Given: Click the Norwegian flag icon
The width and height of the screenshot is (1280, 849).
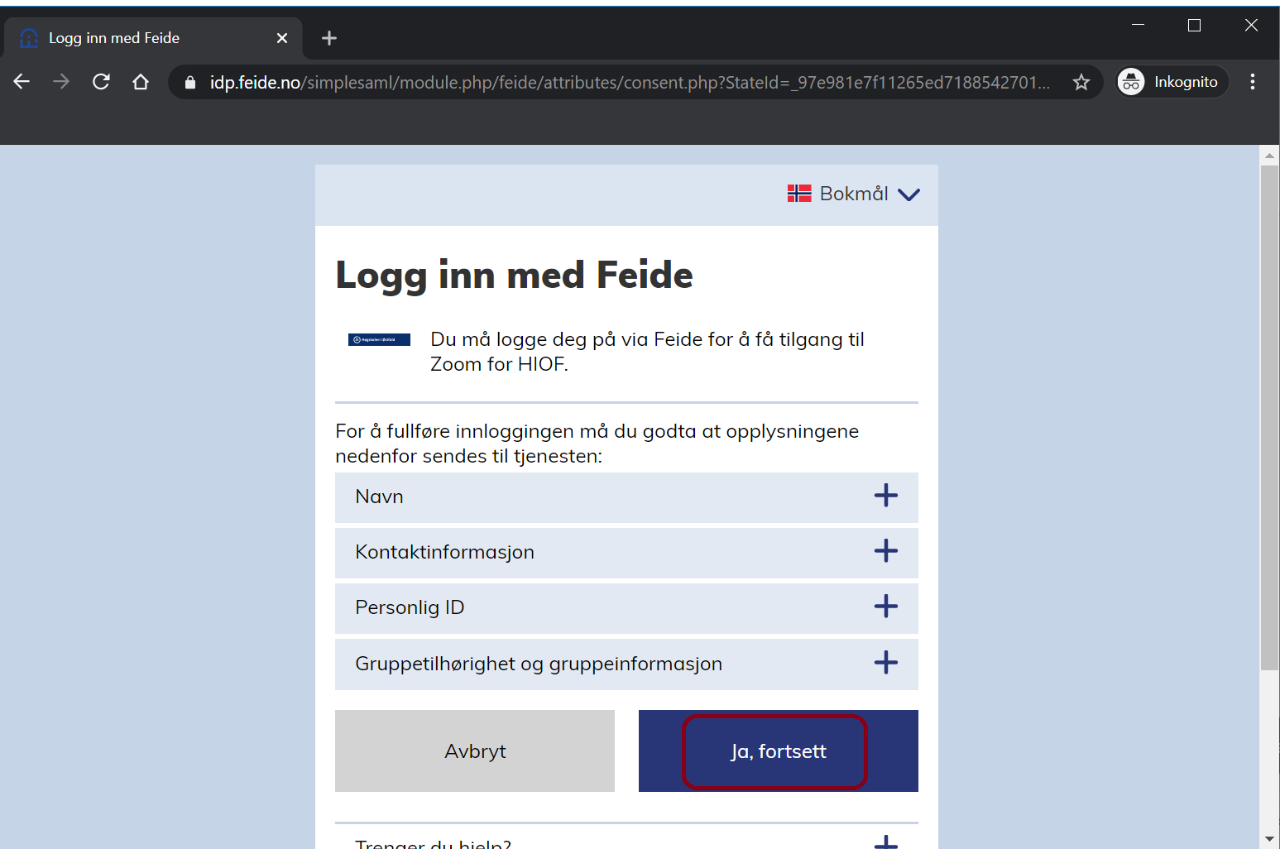Looking at the screenshot, I should point(799,194).
